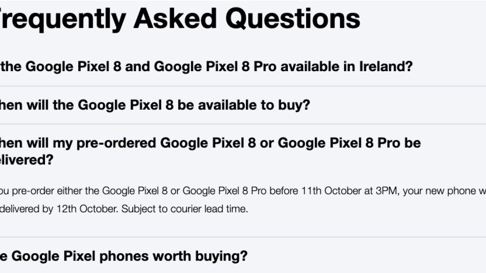Click the divider line below the Ireland question

(243, 86)
